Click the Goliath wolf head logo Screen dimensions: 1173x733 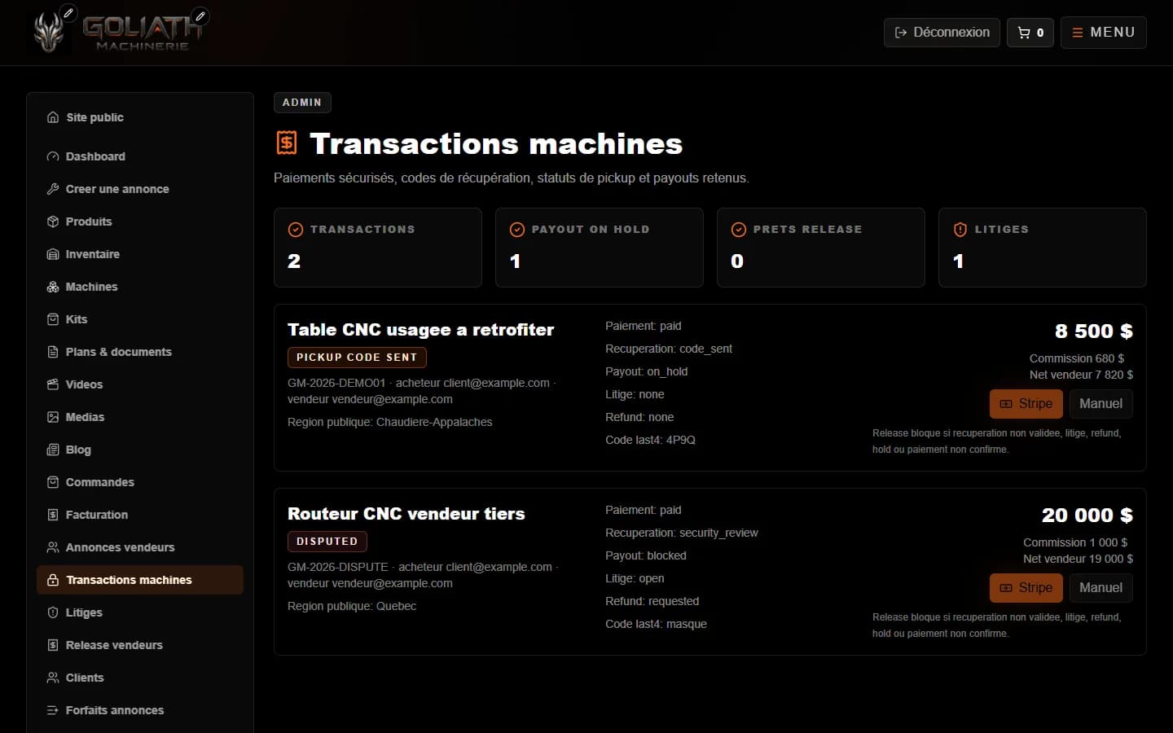(49, 33)
